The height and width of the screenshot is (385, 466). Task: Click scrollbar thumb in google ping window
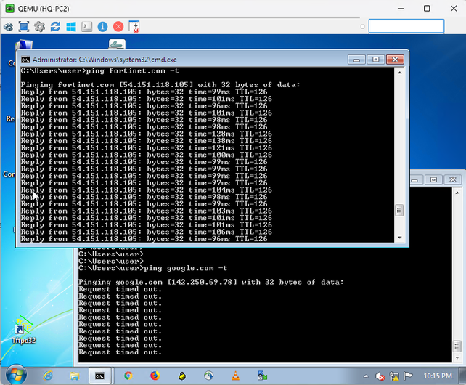[x=457, y=346]
